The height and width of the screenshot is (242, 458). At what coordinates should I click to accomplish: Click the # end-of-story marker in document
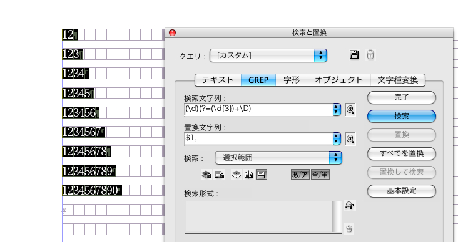click(x=64, y=211)
